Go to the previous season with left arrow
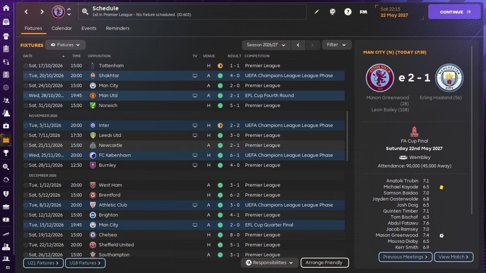 (298, 45)
